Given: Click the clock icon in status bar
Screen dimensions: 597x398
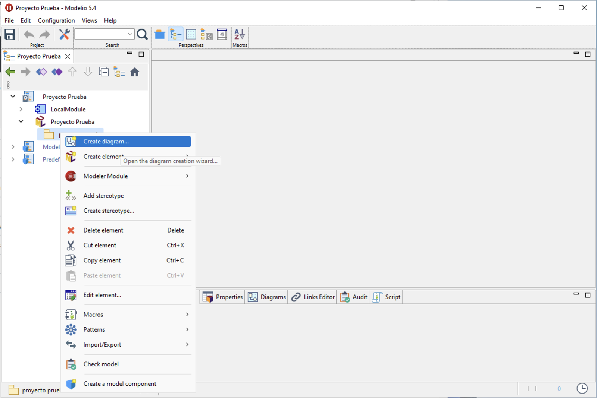Looking at the screenshot, I should tap(582, 388).
